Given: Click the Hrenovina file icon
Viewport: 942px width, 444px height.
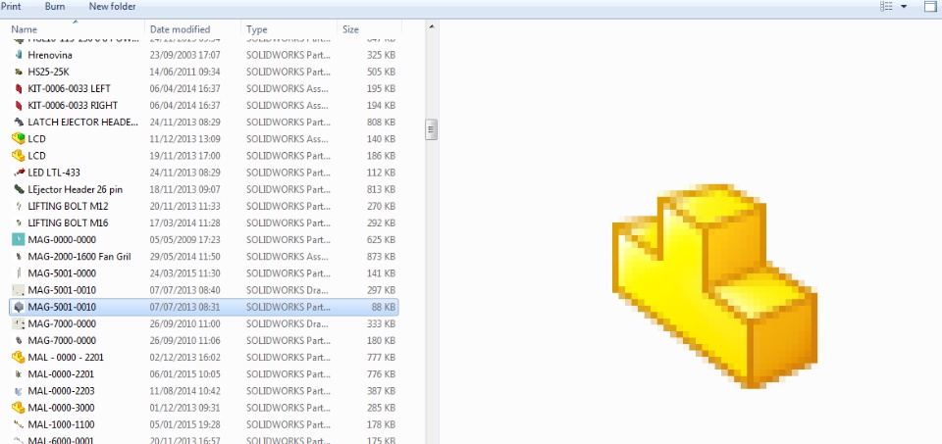Looking at the screenshot, I should coord(18,55).
